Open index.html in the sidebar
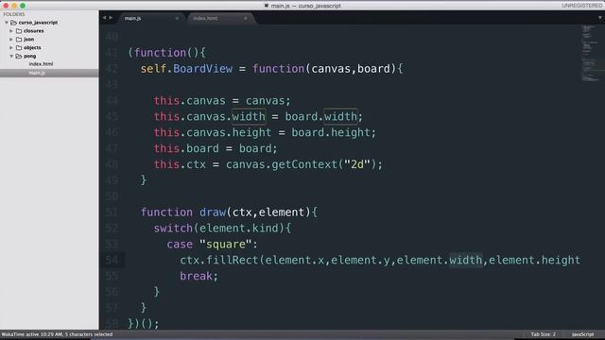Viewport: 605px width, 340px height. coord(41,64)
